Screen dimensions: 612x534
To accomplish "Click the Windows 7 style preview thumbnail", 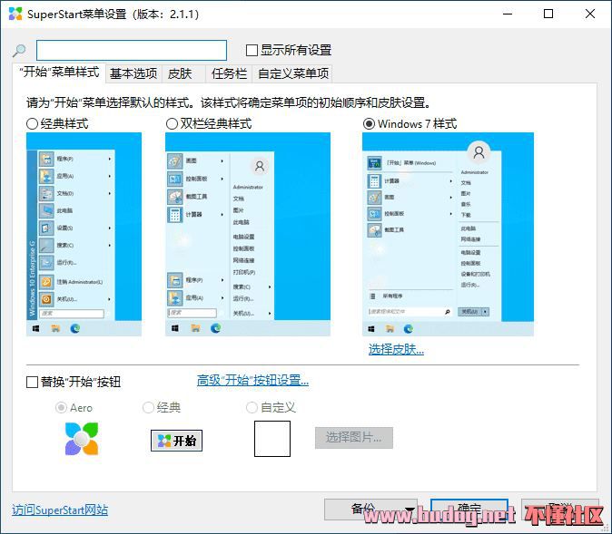I will pyautogui.click(x=448, y=234).
